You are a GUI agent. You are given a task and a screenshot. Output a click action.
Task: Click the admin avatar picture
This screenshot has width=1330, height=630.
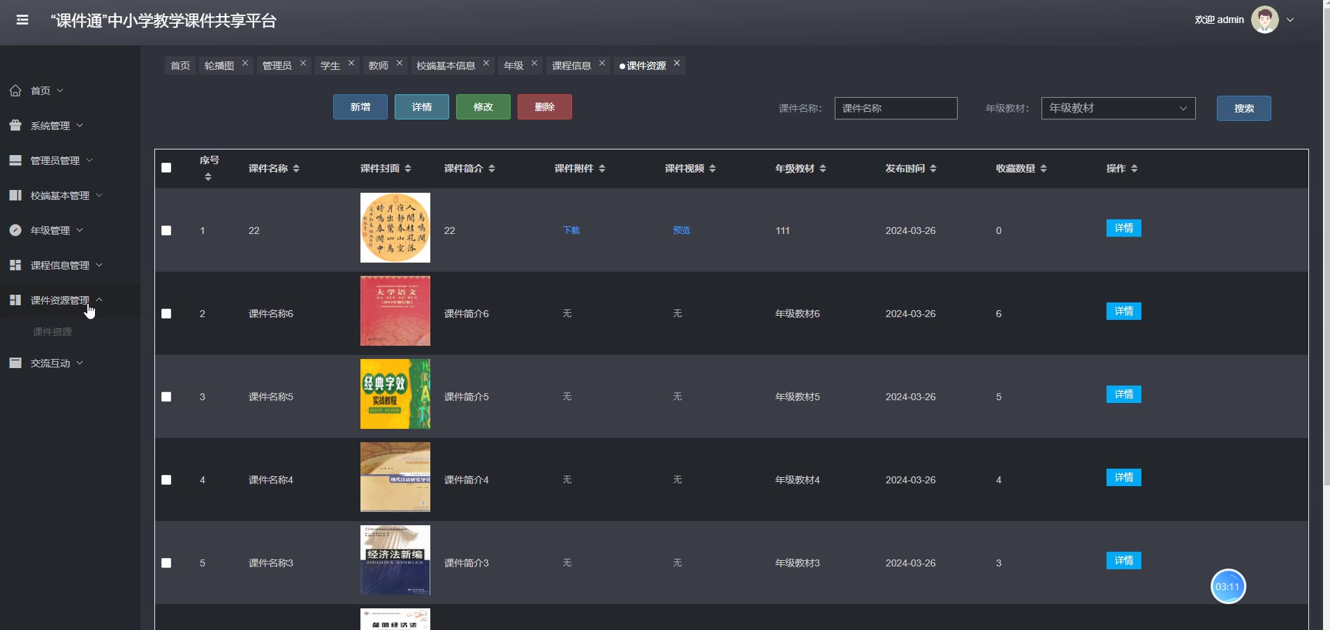tap(1264, 20)
